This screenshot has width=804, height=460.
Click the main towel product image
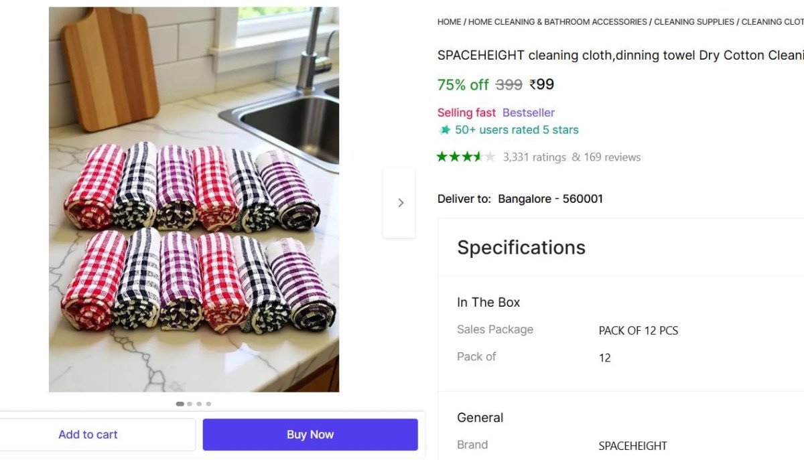pyautogui.click(x=194, y=199)
